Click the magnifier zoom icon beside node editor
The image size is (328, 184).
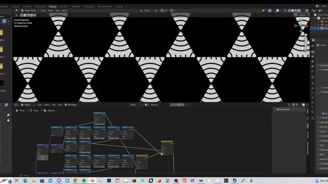click(8, 115)
